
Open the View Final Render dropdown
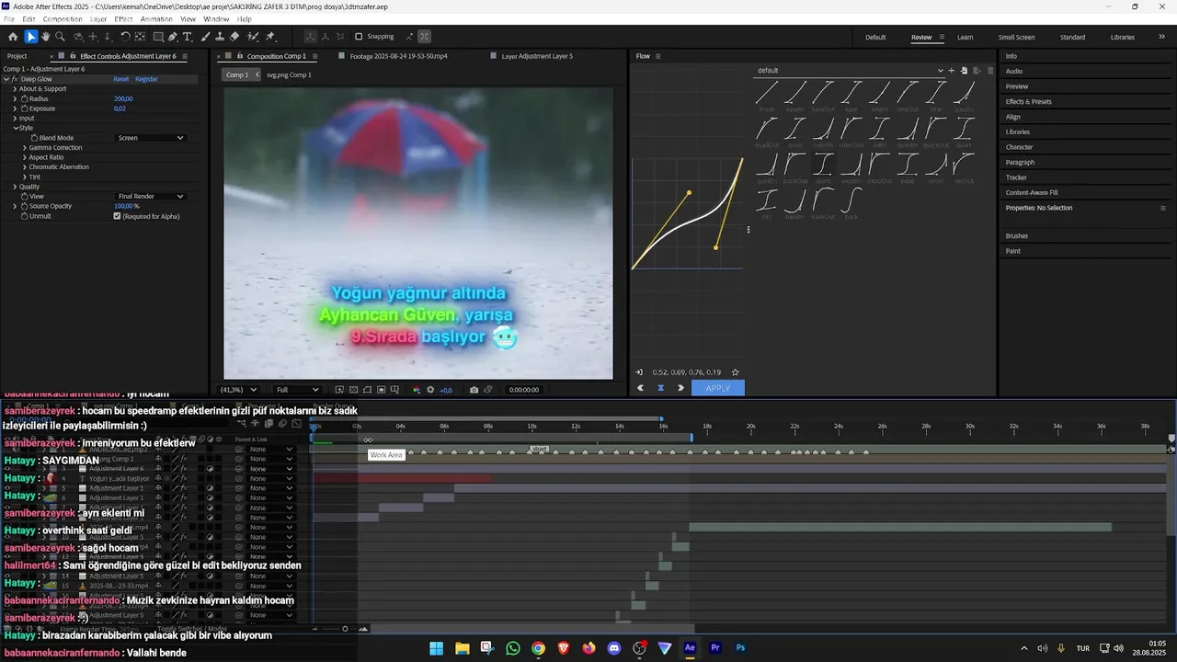point(151,196)
